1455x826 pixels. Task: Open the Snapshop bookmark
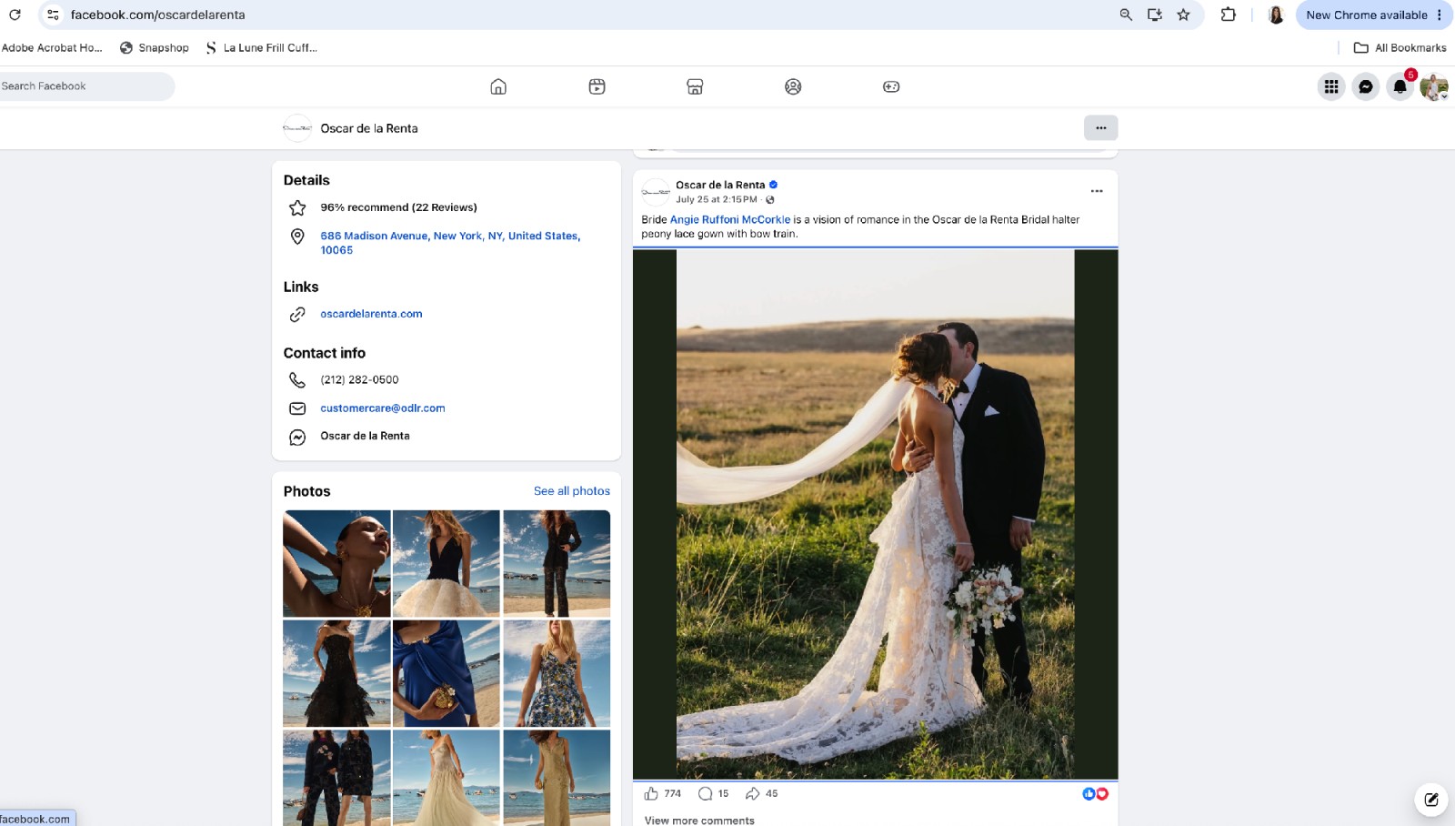coord(155,48)
